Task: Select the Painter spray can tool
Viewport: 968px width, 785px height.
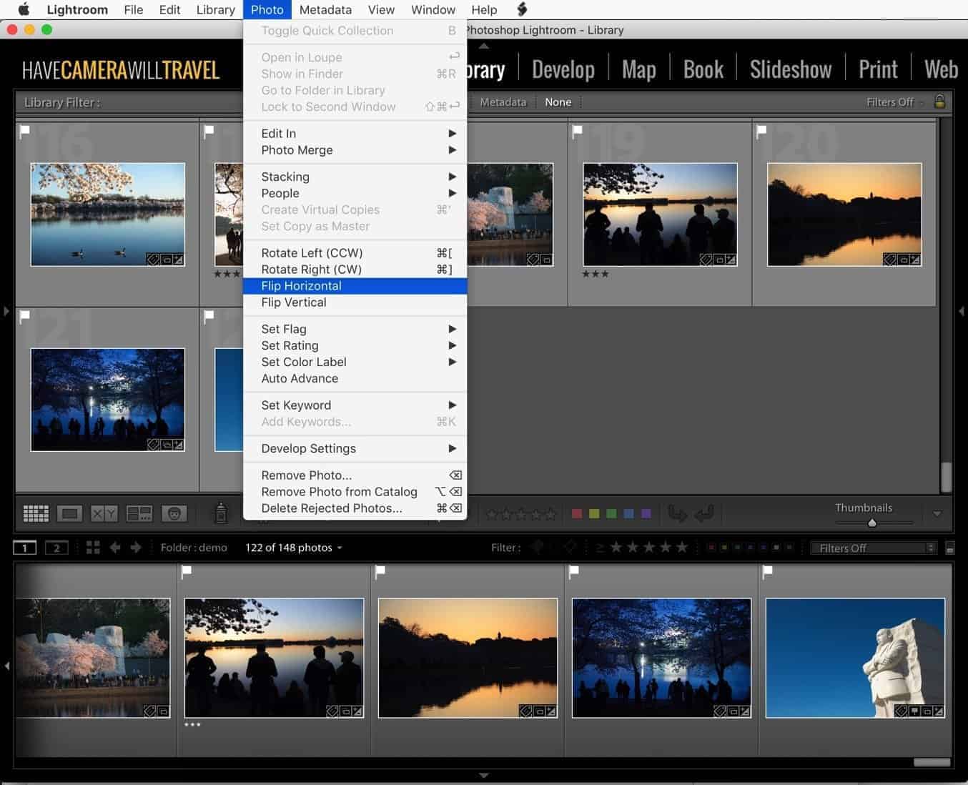Action: pyautogui.click(x=221, y=513)
